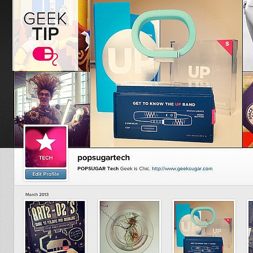Open the geeksugar.com website link
253x253 pixels.
tap(182, 169)
